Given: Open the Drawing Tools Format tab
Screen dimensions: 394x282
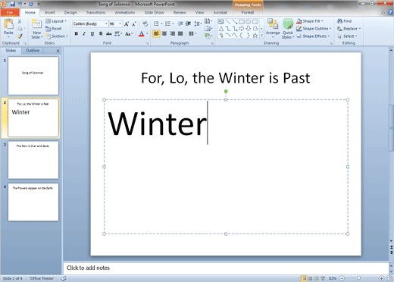Looking at the screenshot, I should pos(248,12).
